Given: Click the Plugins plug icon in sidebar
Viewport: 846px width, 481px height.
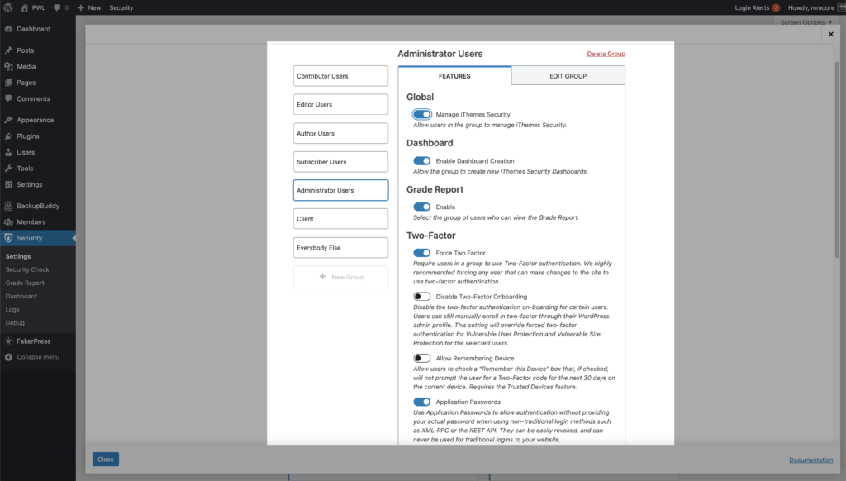Looking at the screenshot, I should tap(8, 136).
